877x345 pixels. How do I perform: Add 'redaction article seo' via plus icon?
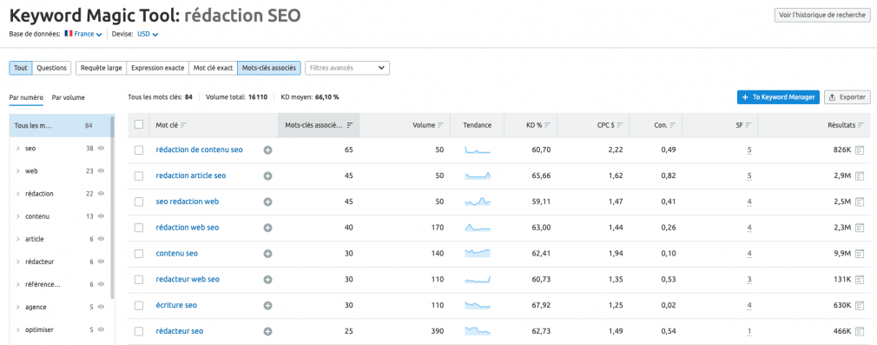pos(268,176)
